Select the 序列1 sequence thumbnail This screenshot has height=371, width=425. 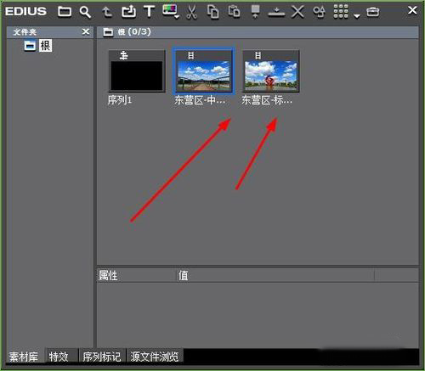point(137,71)
